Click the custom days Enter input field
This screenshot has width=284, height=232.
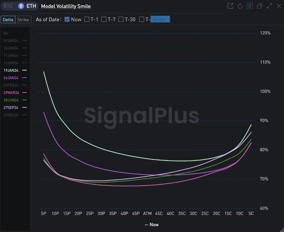tap(160, 19)
